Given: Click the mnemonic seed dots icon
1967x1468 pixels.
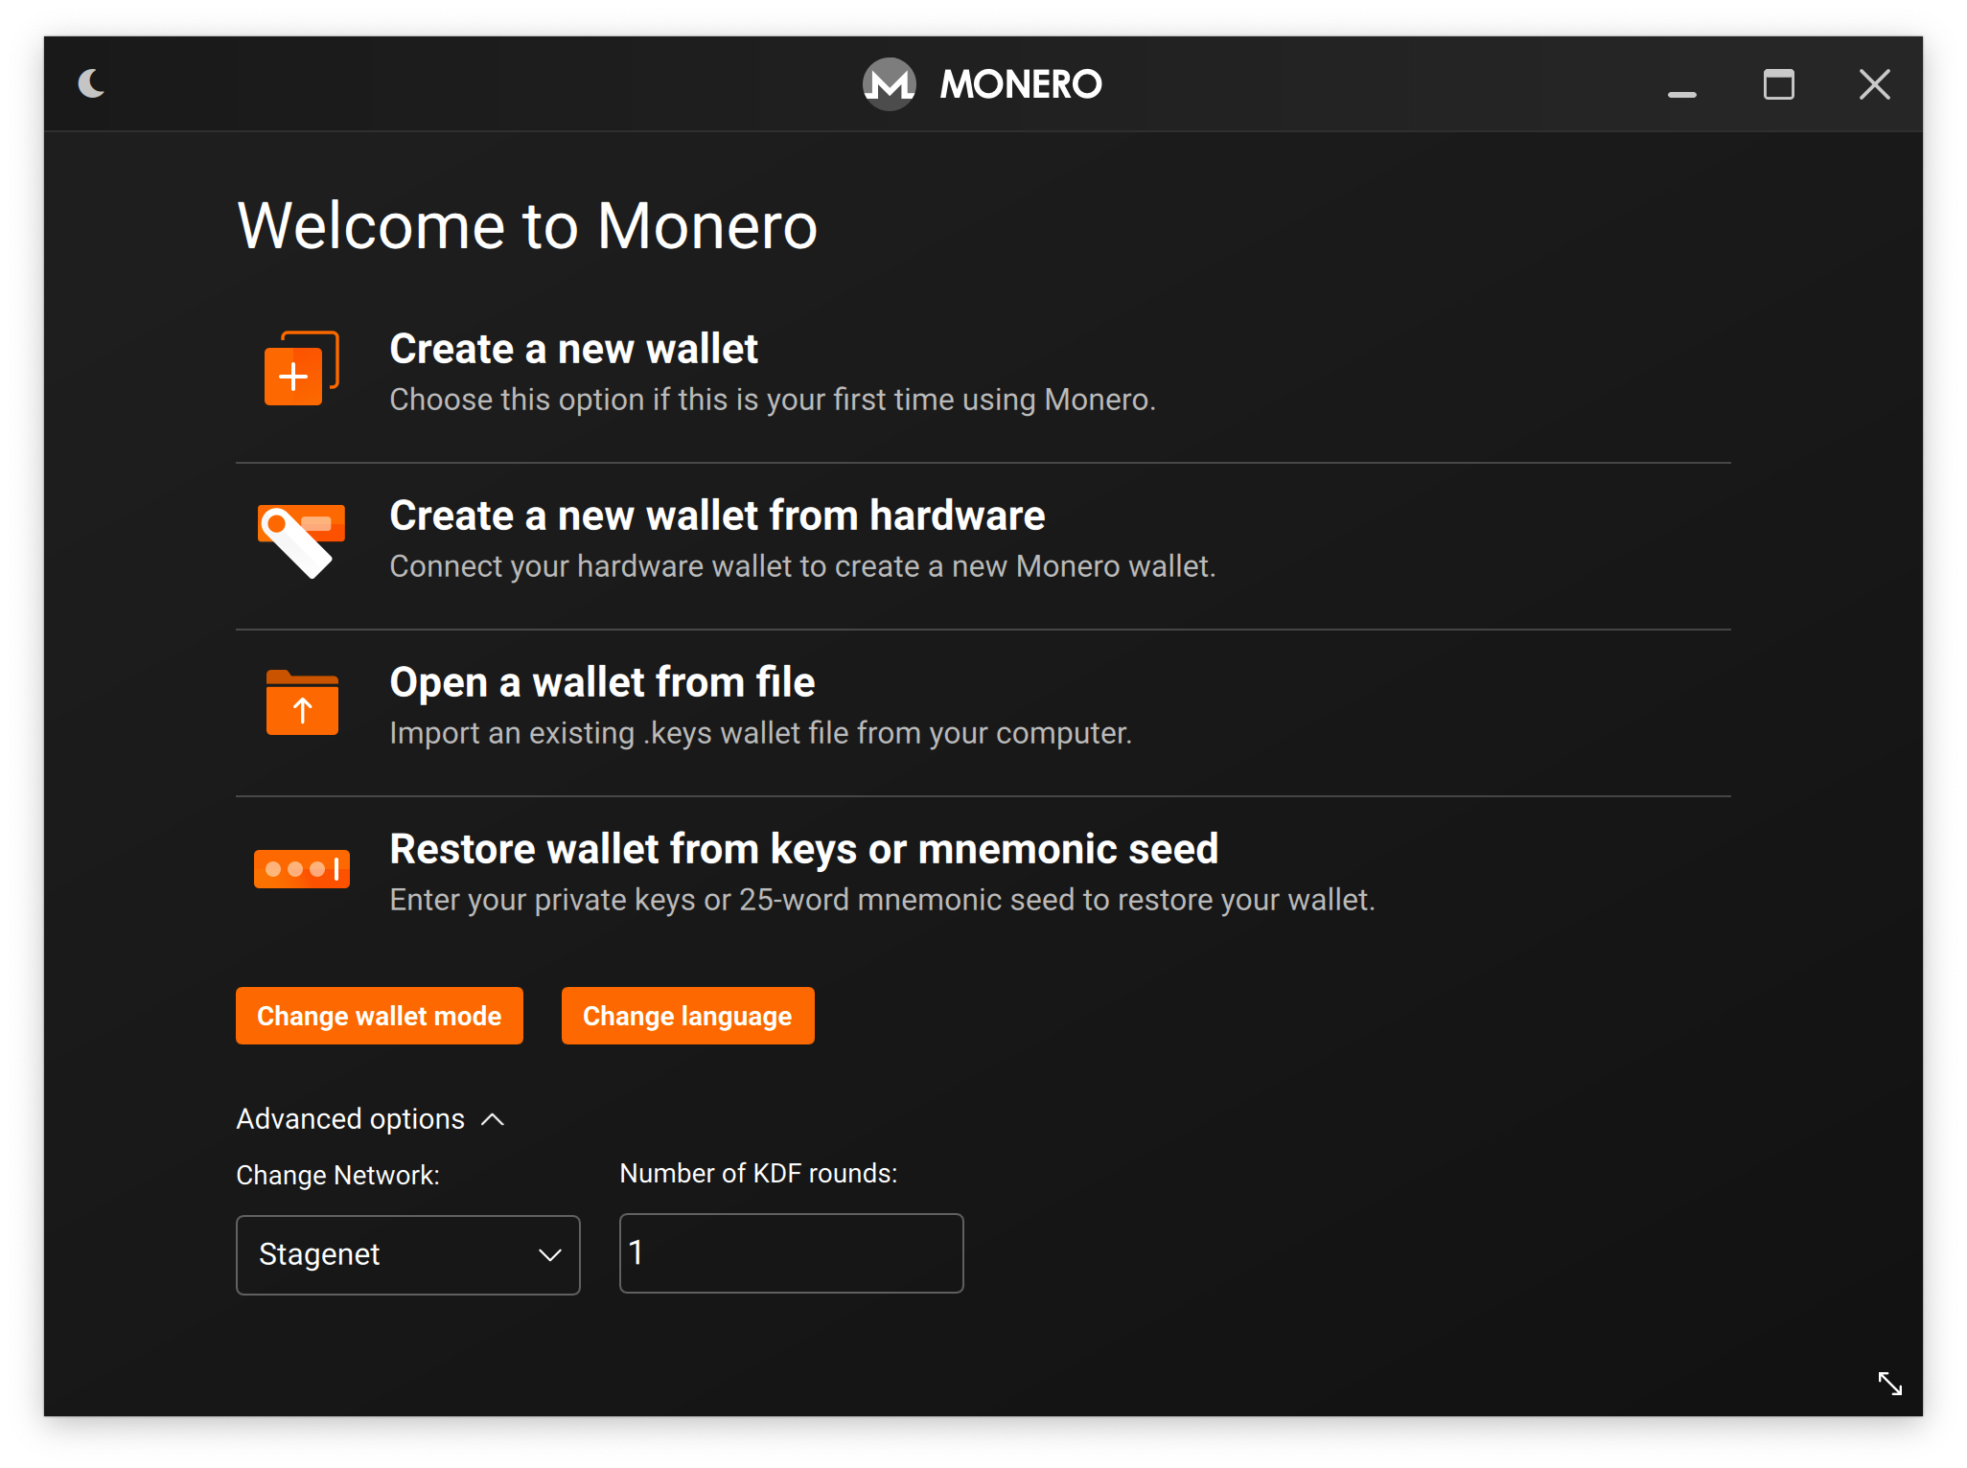Looking at the screenshot, I should [302, 869].
